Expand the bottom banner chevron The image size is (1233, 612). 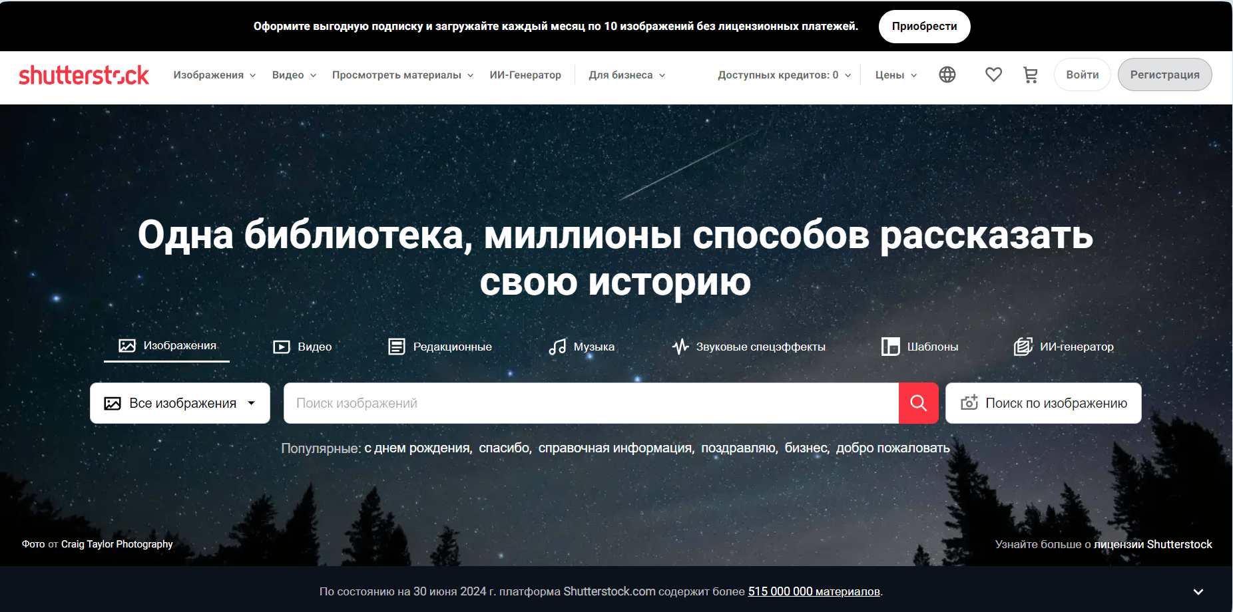tap(1198, 591)
